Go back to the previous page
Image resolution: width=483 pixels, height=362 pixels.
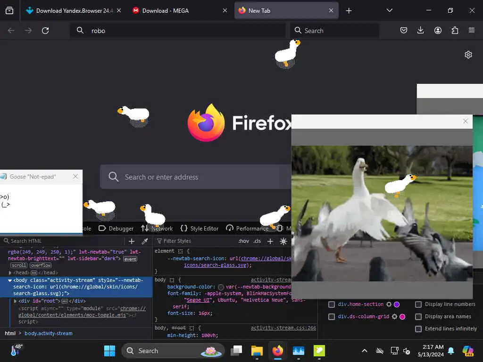pyautogui.click(x=11, y=31)
